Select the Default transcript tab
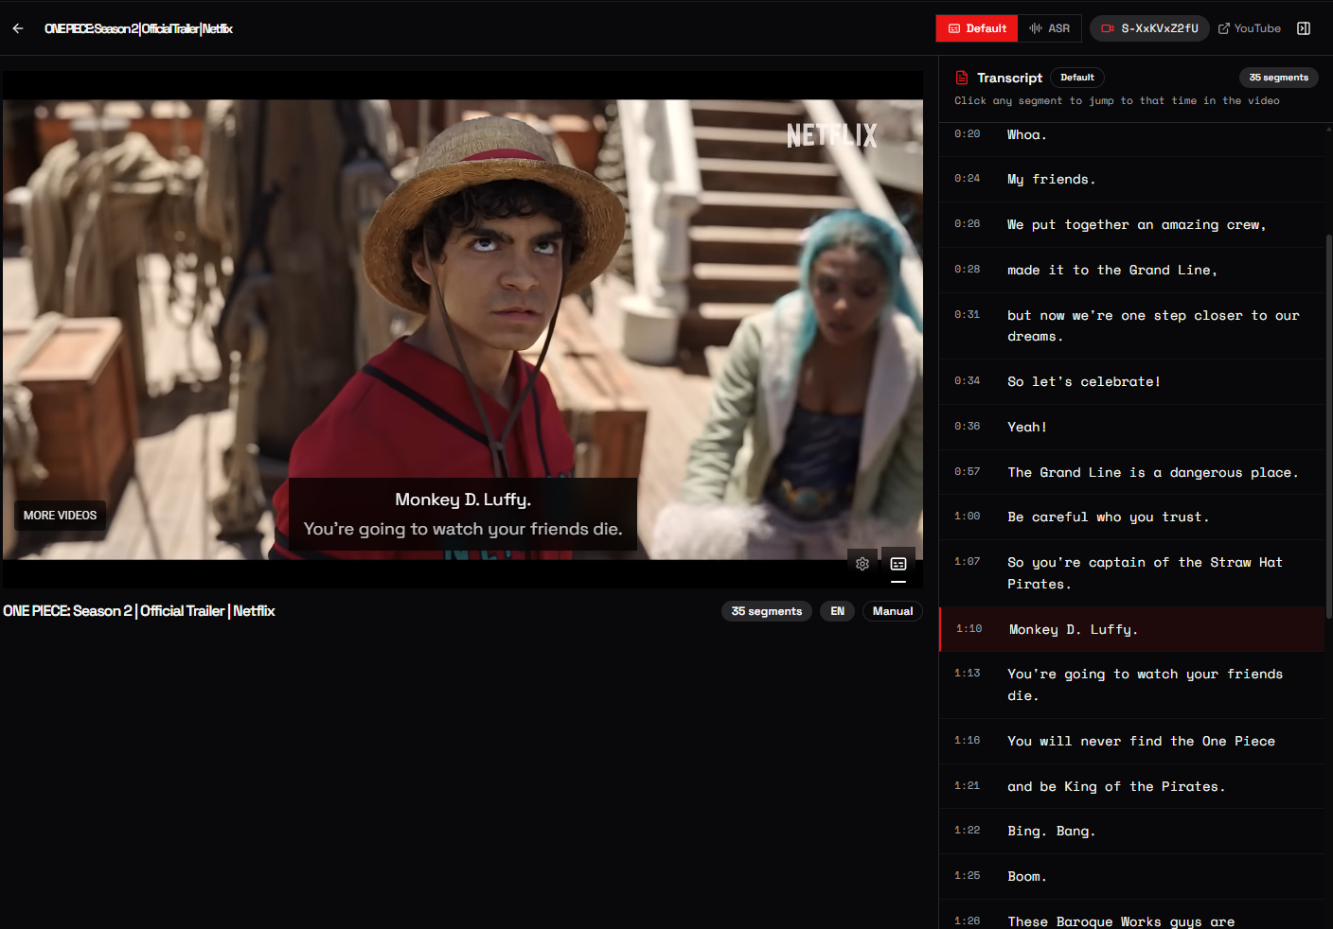Image resolution: width=1333 pixels, height=929 pixels. 976,28
